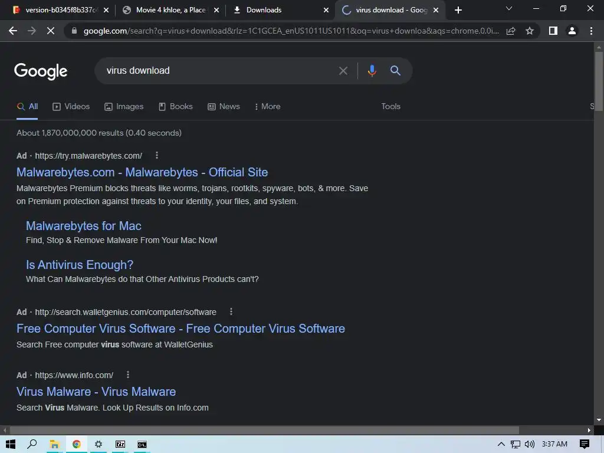Submit search with the magnifier icon
The image size is (604, 453).
[395, 71]
